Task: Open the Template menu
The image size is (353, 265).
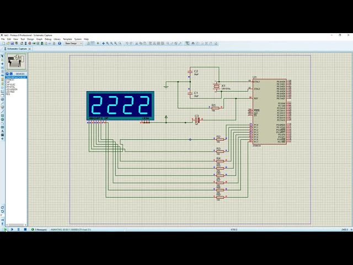Action: click(x=67, y=39)
